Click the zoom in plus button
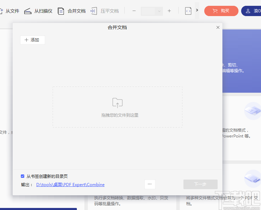The image size is (261, 210). [169, 11]
